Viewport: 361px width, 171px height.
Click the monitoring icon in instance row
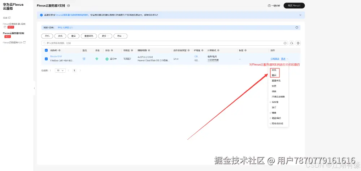click(84, 59)
